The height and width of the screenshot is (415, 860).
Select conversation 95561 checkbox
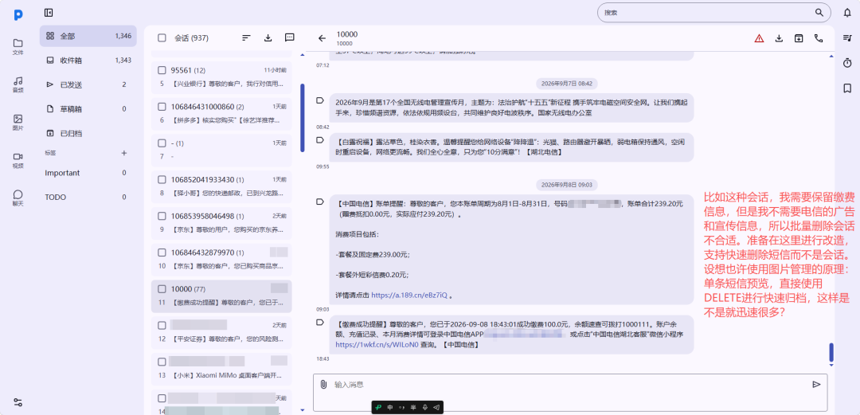(x=162, y=70)
